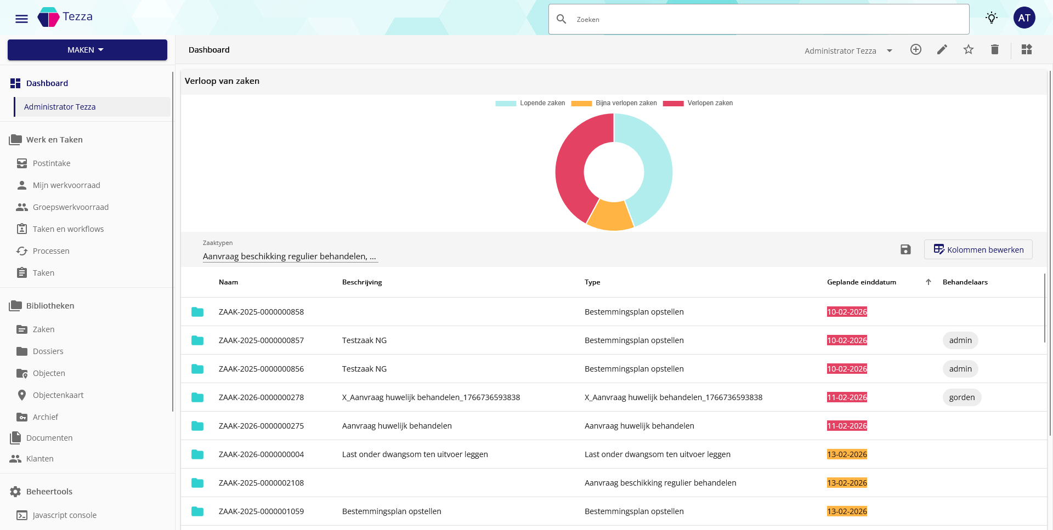Toggle Lopende zaken legend in chart
The width and height of the screenshot is (1053, 530).
530,103
